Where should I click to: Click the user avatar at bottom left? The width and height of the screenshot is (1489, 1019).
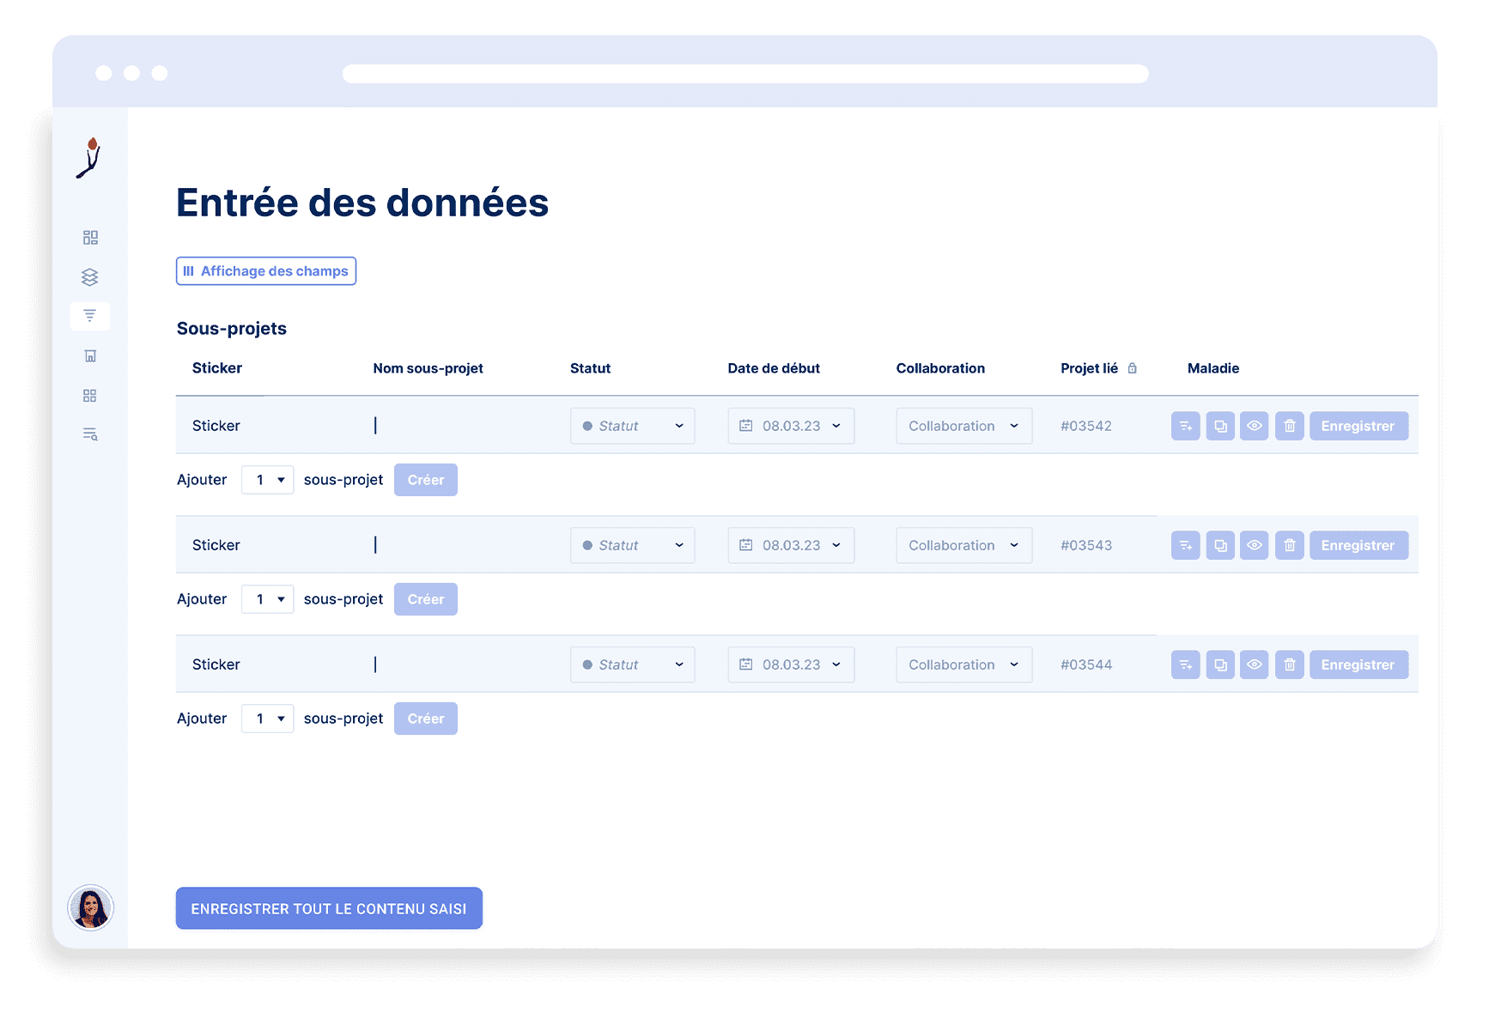click(90, 907)
